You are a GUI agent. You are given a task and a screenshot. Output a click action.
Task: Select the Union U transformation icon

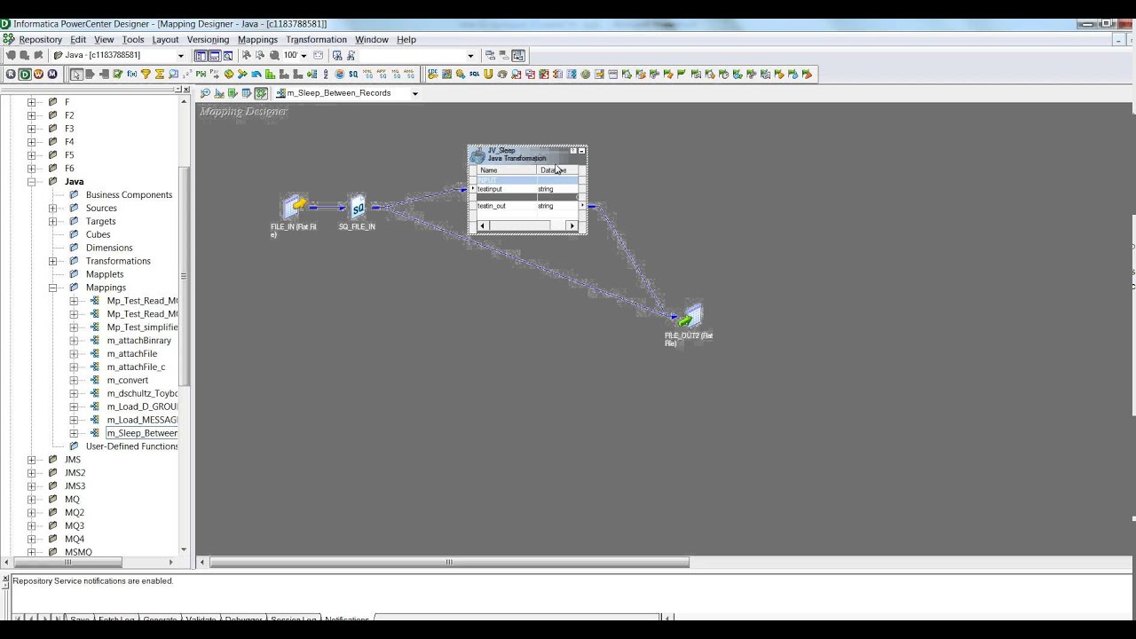[488, 75]
